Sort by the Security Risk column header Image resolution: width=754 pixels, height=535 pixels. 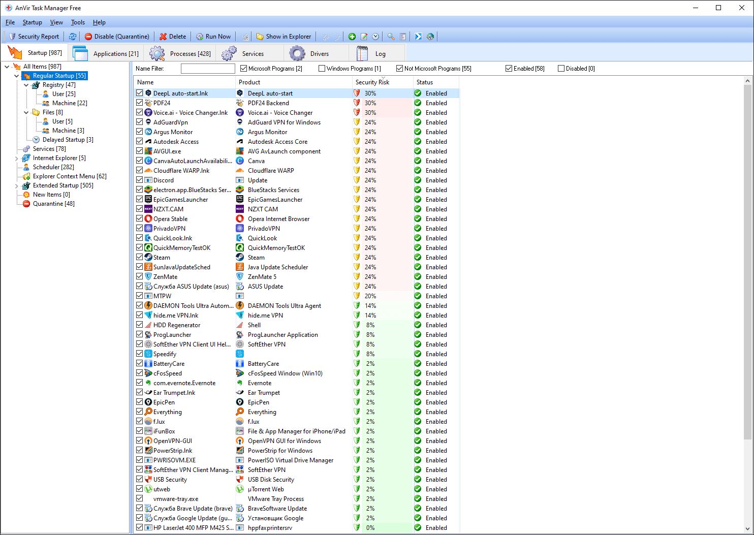(x=382, y=82)
